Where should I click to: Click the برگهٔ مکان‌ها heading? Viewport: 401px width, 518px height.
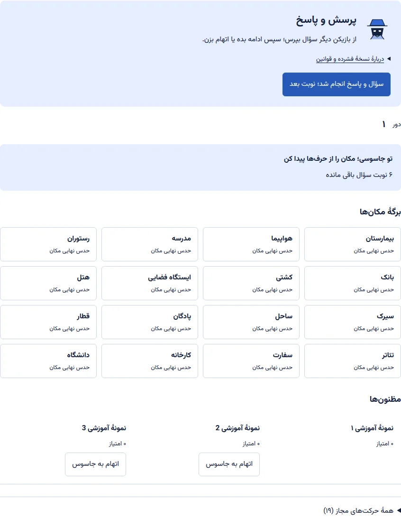coord(380,212)
